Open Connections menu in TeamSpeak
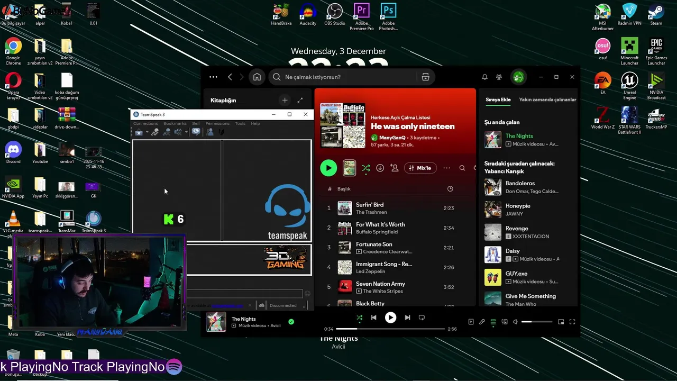 coord(145,123)
